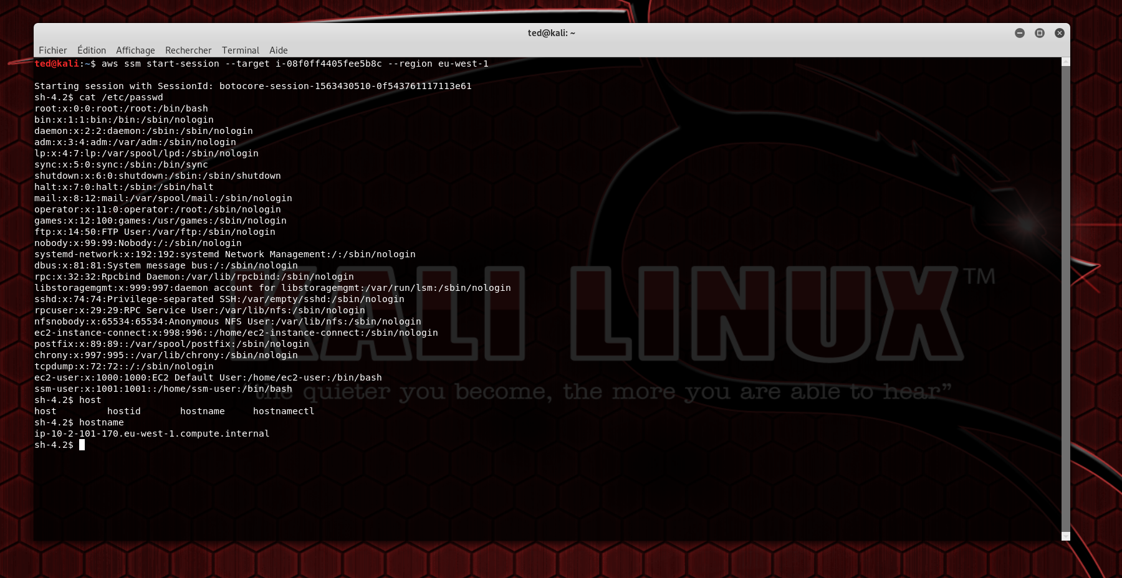
Task: Click the adm:x:3:4 passwd entry
Action: click(135, 142)
